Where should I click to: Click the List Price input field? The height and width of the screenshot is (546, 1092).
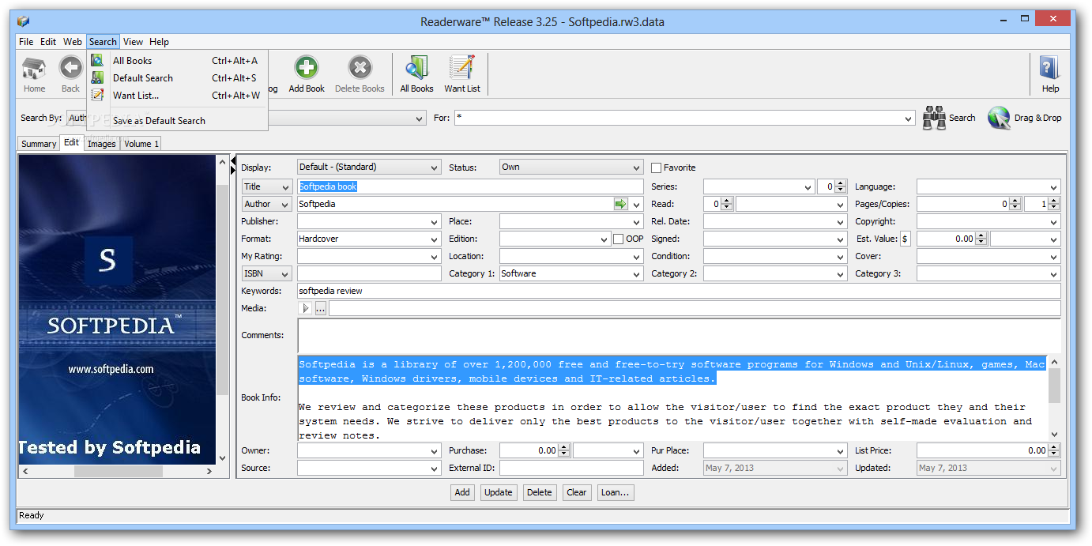point(983,450)
